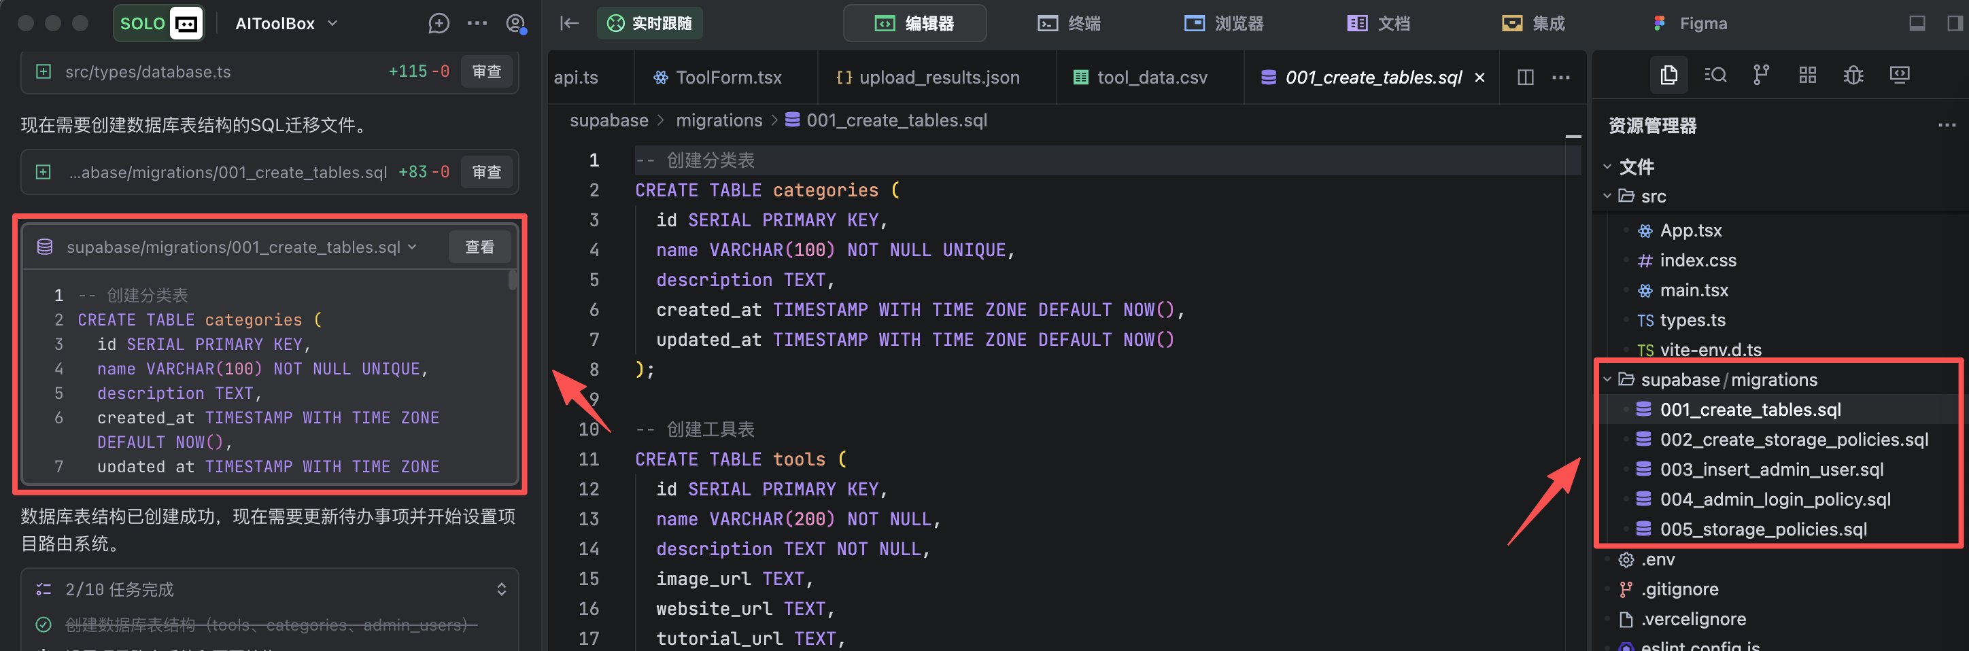This screenshot has width=1969, height=651.
Task: Switch to the 终端 terminal tab
Action: [x=1069, y=24]
